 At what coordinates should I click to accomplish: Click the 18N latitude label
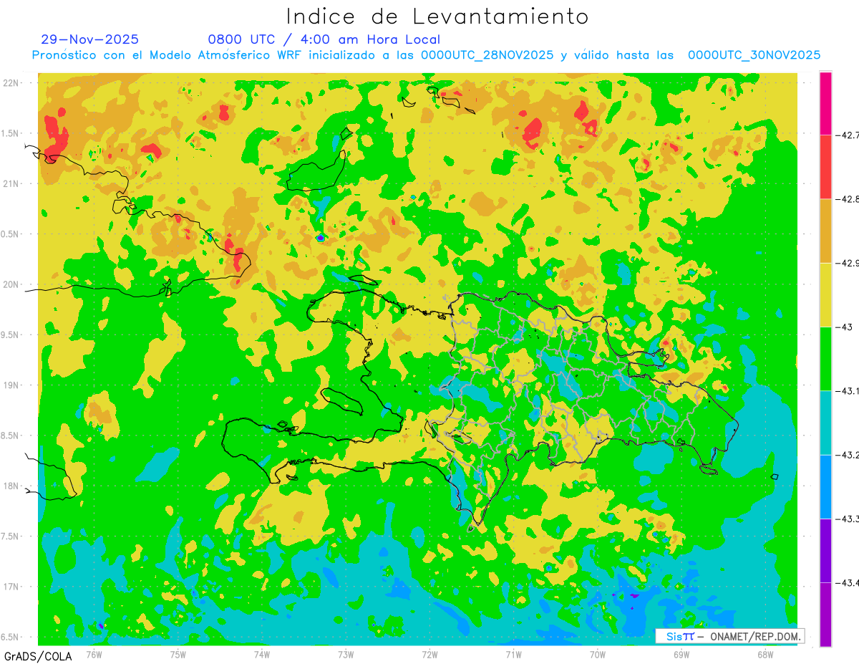[x=11, y=486]
